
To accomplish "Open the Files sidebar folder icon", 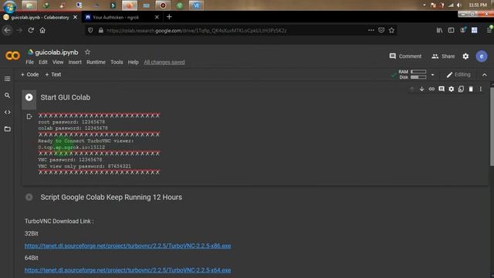I will point(7,129).
